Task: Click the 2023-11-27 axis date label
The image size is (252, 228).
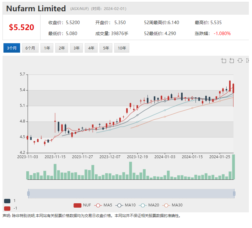Action: 83,157
